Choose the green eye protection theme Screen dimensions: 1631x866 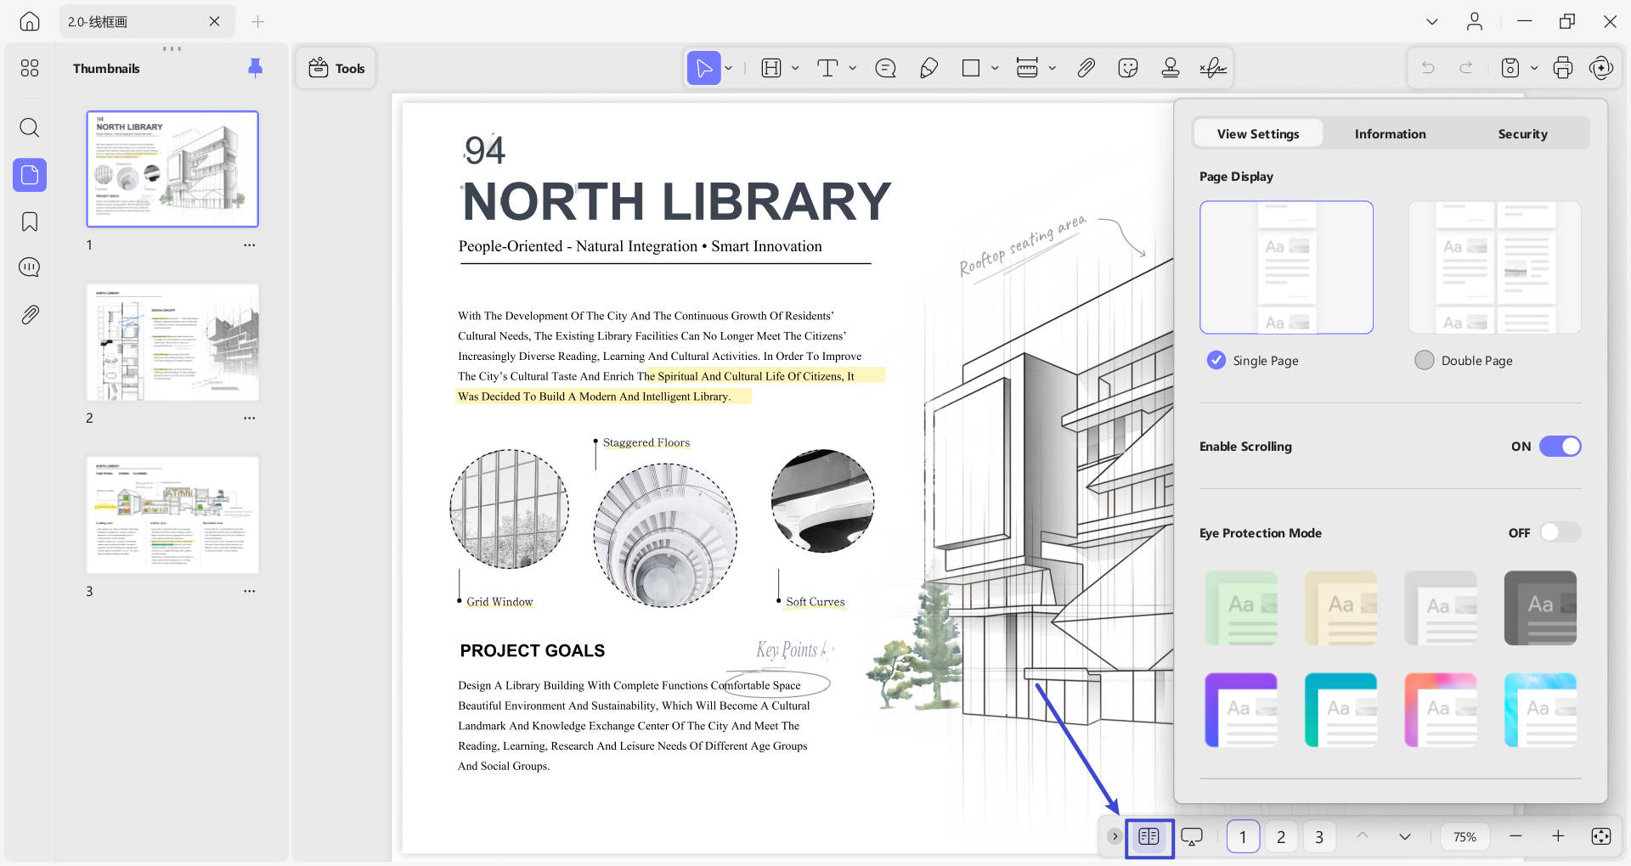(1240, 608)
